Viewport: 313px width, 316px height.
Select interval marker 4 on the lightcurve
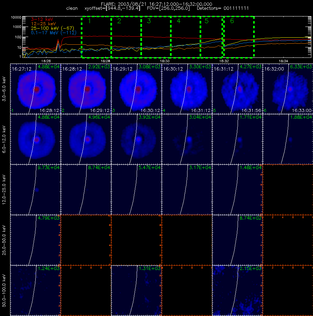[x=179, y=21]
